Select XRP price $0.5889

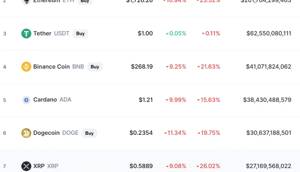pos(141,166)
